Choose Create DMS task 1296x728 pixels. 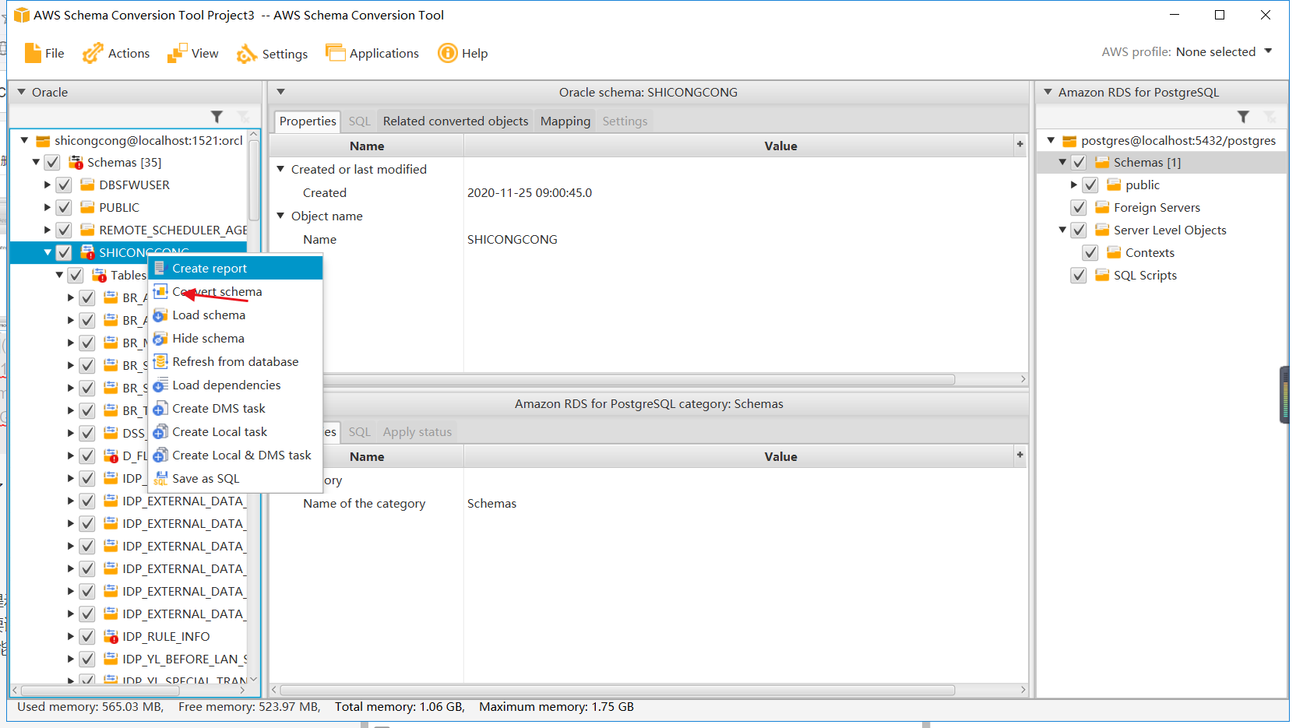click(235, 408)
